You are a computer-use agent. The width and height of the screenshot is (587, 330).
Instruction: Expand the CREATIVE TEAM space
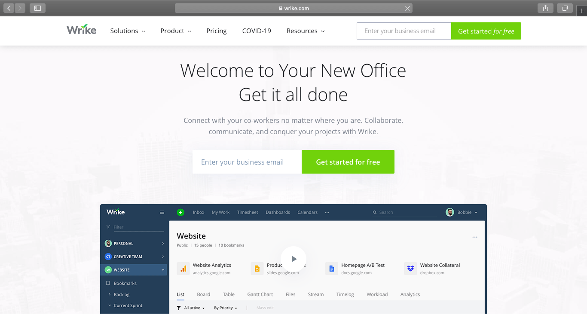[x=163, y=257]
